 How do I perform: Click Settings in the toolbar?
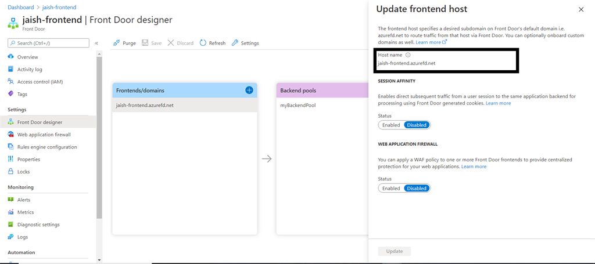[x=245, y=43]
